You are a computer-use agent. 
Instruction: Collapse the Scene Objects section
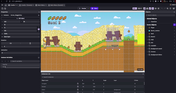point(146,25)
